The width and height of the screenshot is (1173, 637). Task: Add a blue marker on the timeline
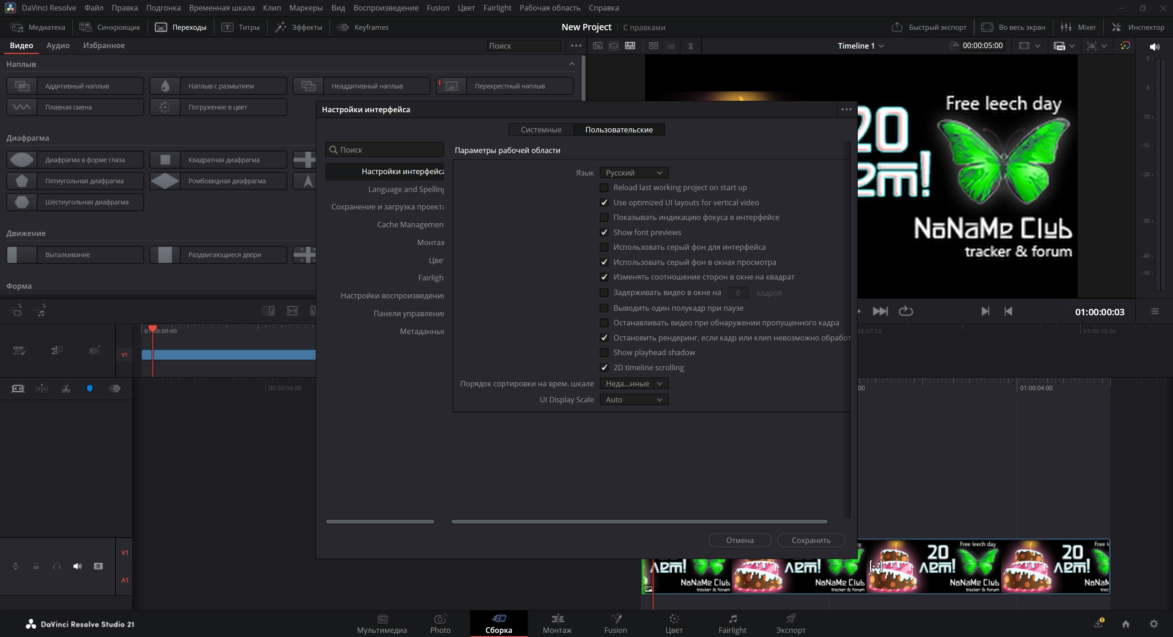click(90, 389)
